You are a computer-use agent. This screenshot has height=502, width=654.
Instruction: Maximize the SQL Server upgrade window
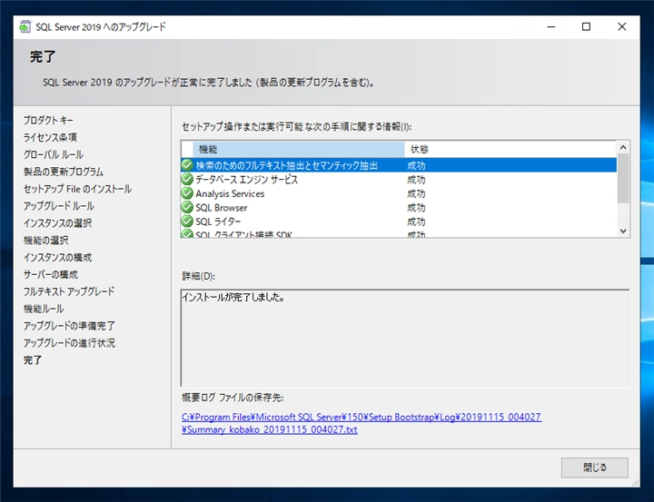coord(586,26)
